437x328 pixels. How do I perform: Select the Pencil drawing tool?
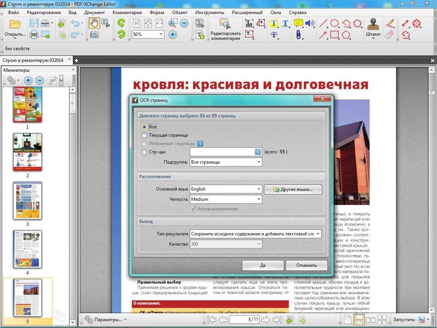(390, 23)
